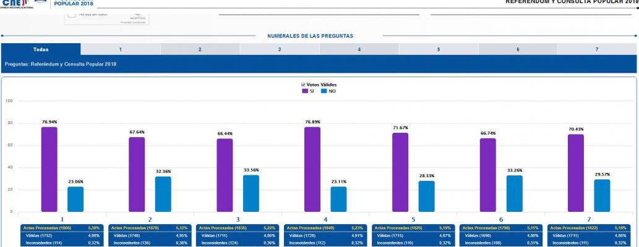639x247 pixels.
Task: Select the Todas tab
Action: click(x=41, y=49)
